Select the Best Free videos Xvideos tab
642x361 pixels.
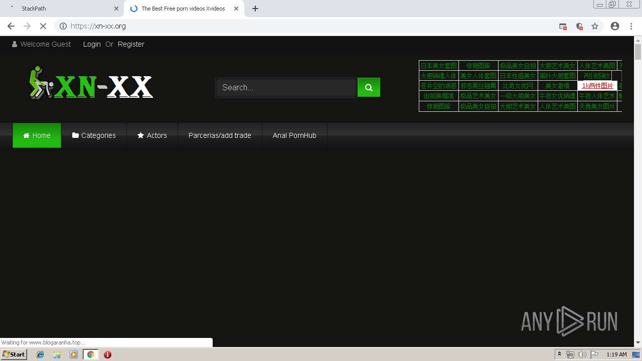183,9
